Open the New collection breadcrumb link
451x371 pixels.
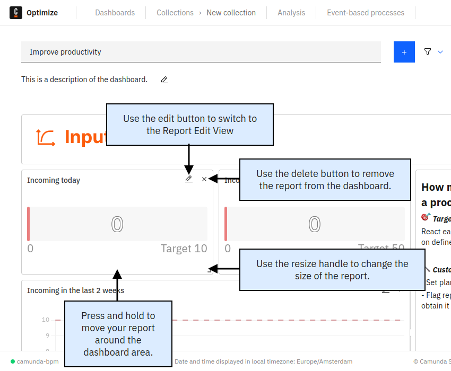pos(231,12)
